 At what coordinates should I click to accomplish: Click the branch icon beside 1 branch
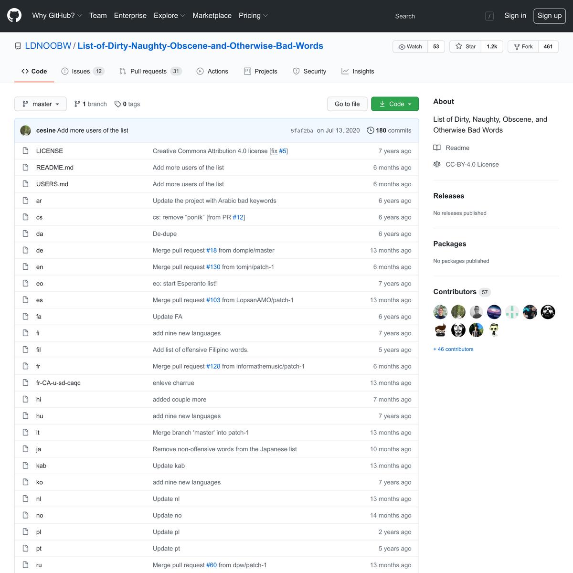click(77, 104)
